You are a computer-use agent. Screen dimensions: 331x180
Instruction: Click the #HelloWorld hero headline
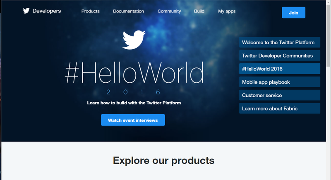134,73
